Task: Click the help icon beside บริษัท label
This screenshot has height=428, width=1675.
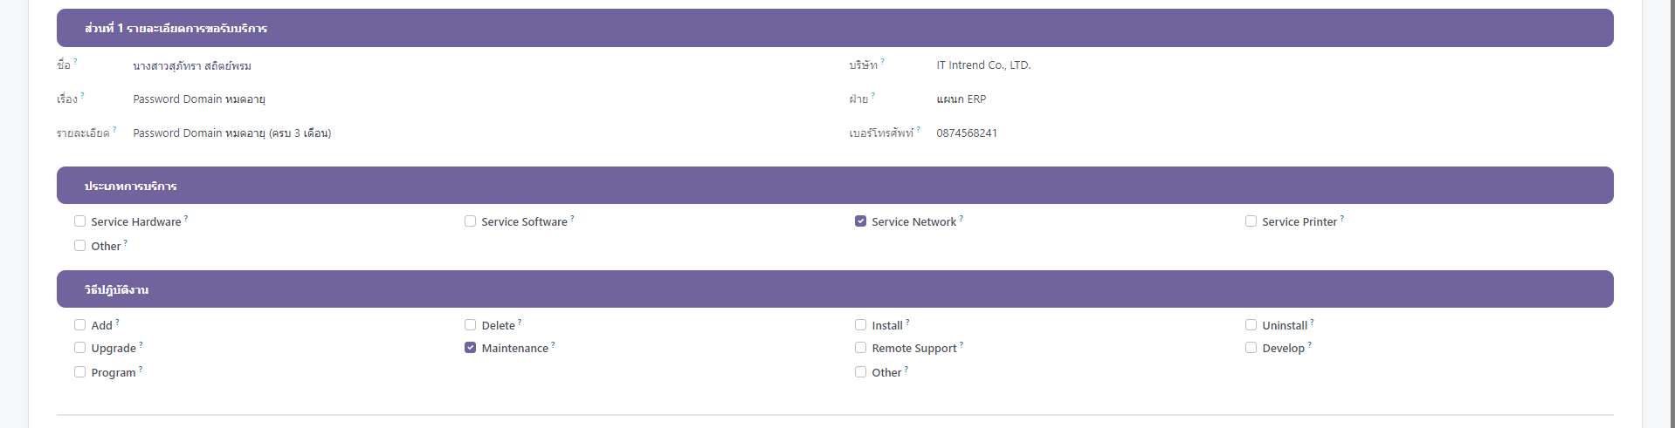Action: 882,61
